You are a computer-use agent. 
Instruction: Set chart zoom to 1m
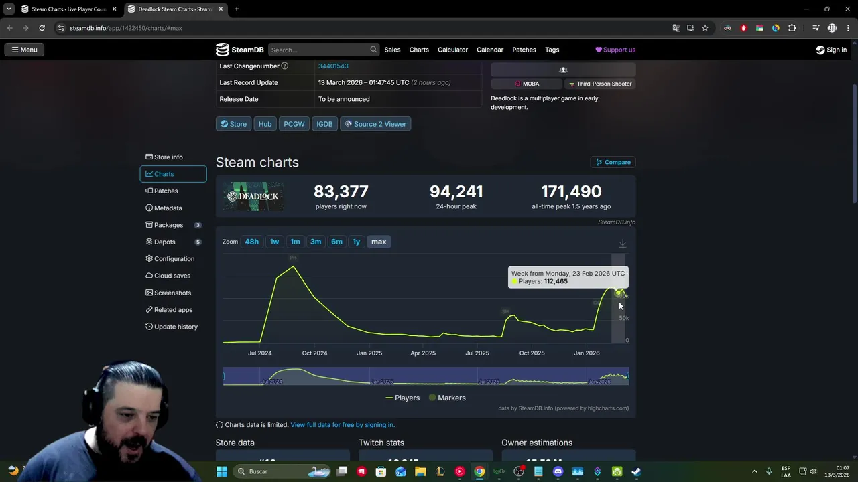pyautogui.click(x=295, y=242)
